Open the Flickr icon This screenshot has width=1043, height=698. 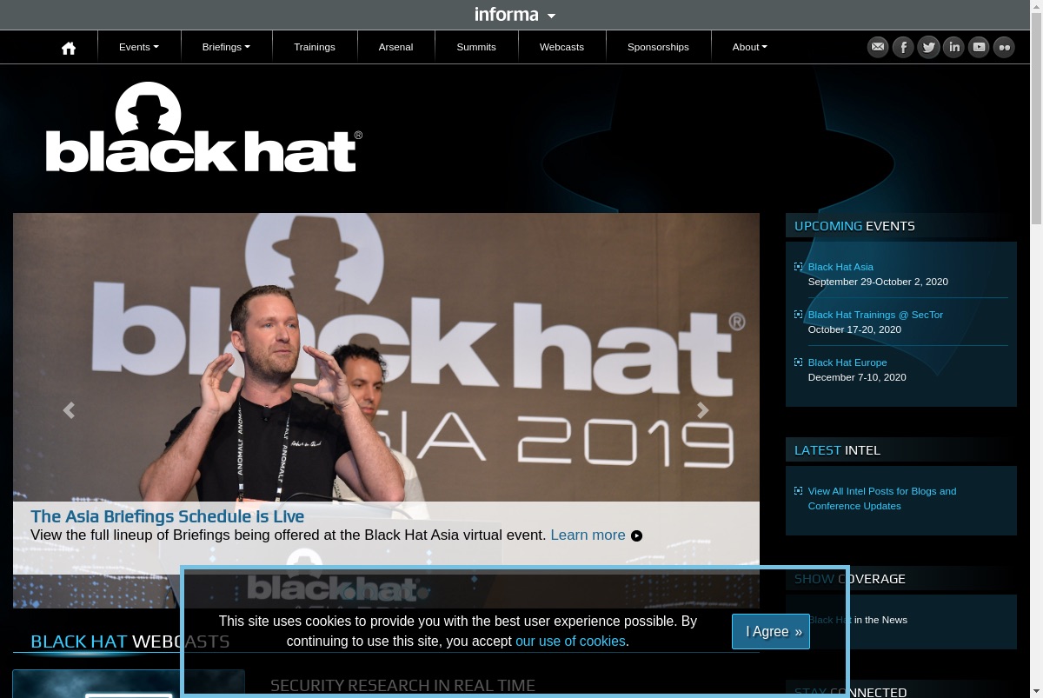1004,47
